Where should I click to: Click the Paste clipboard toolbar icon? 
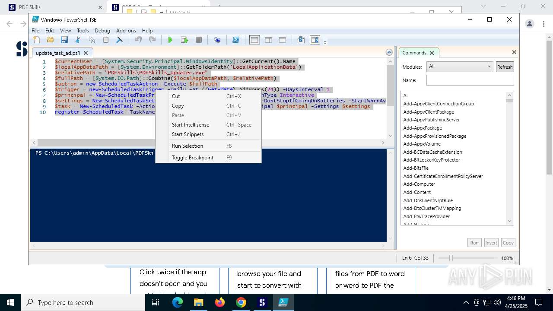pos(105,40)
